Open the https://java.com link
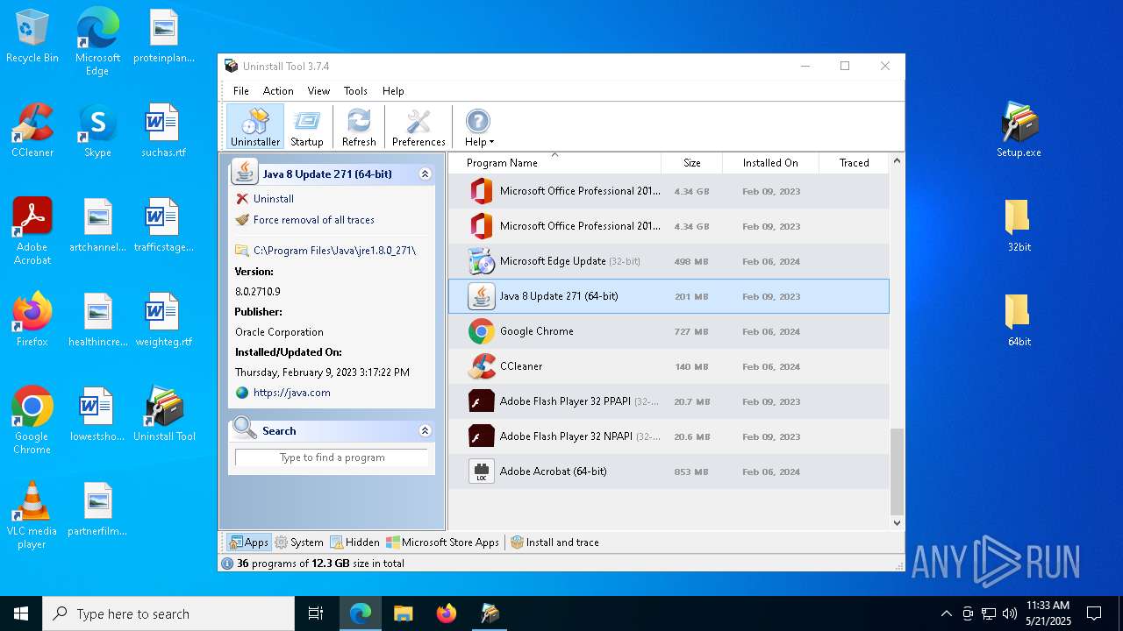The image size is (1123, 631). tap(292, 393)
